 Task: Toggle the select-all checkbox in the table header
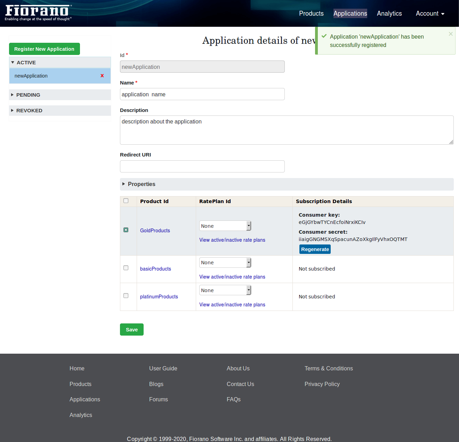[126, 201]
